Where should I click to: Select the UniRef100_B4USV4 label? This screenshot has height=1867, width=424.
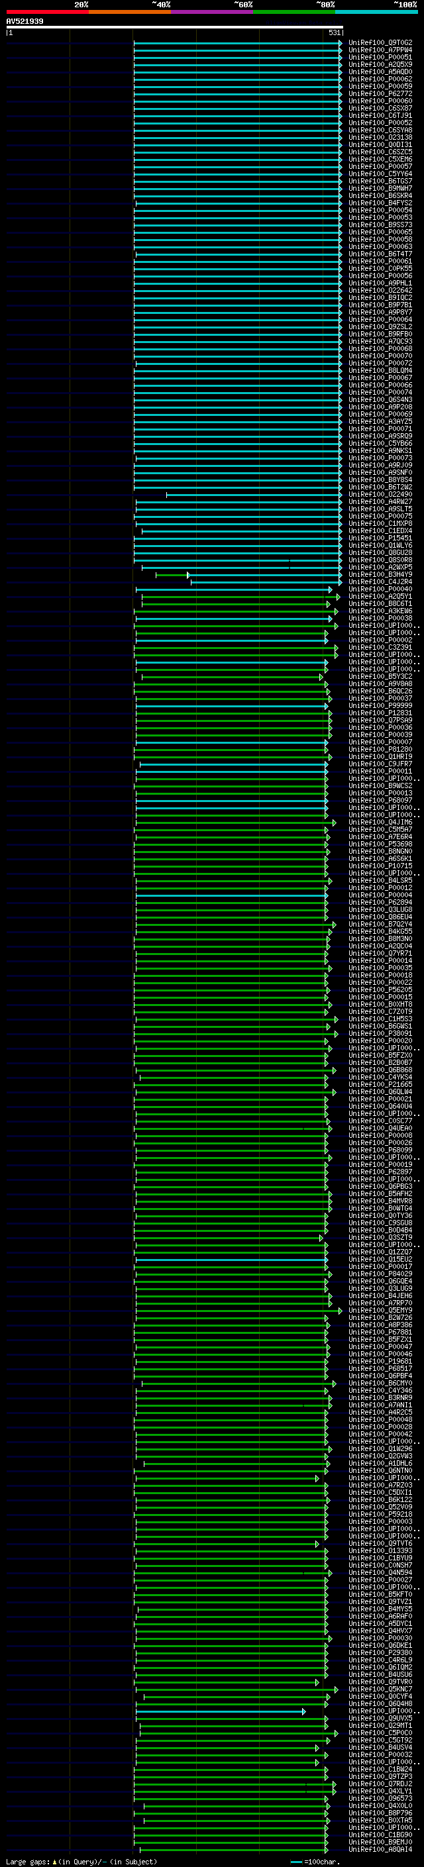click(380, 1747)
